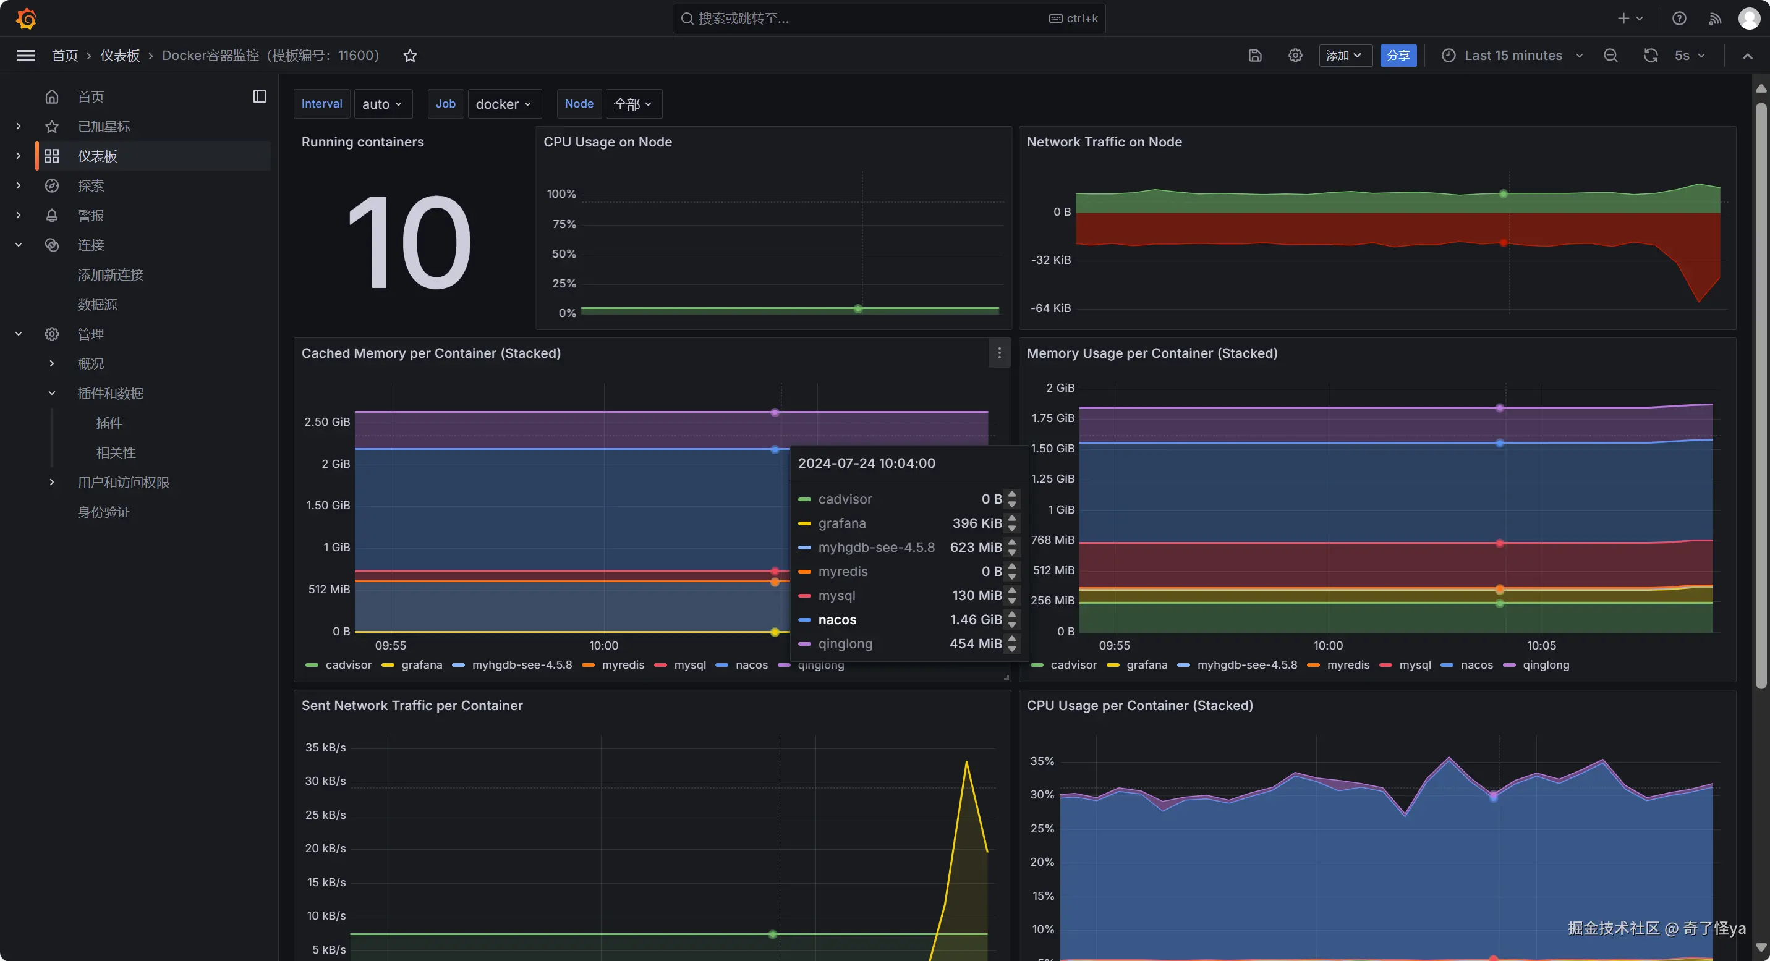Go to 仪表板 in the breadcrumb
Image resolution: width=1770 pixels, height=961 pixels.
[119, 56]
